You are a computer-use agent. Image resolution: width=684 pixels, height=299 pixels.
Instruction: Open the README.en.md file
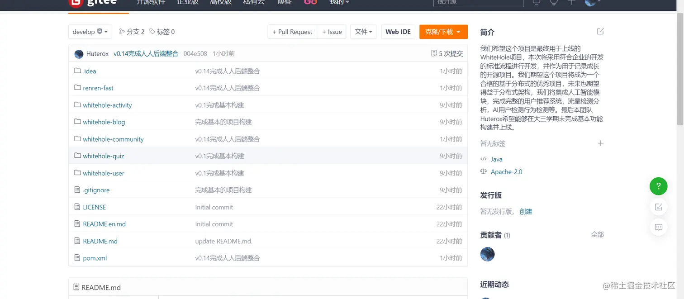tap(104, 224)
